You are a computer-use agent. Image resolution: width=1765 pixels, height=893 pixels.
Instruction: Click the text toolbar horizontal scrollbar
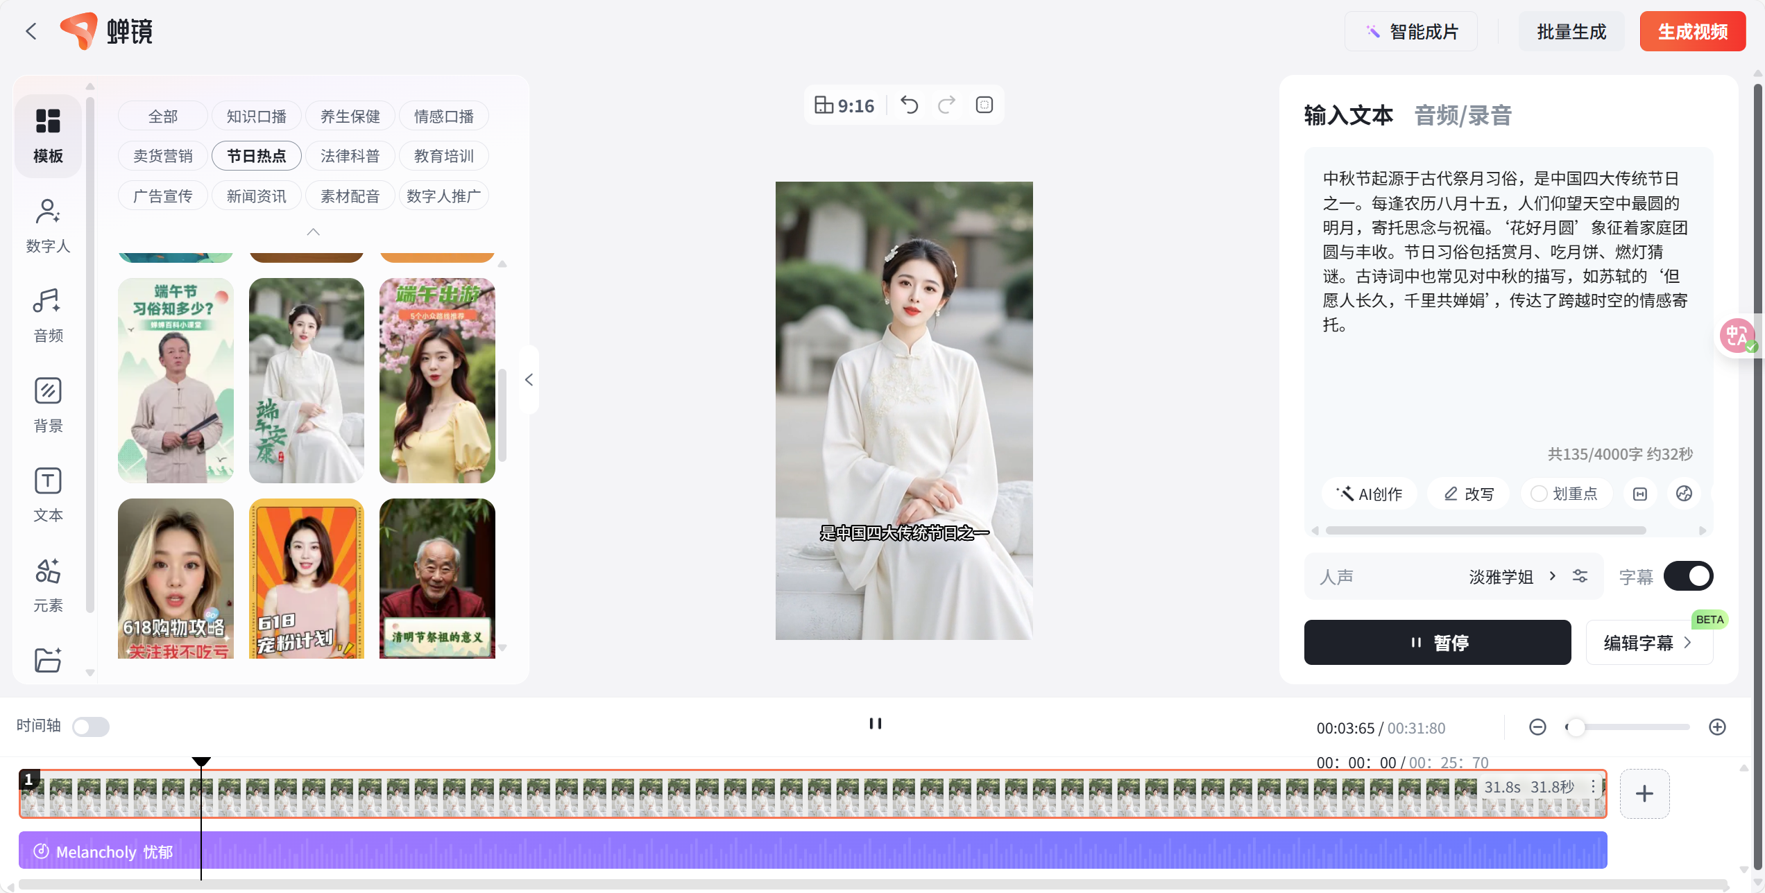(x=1486, y=530)
